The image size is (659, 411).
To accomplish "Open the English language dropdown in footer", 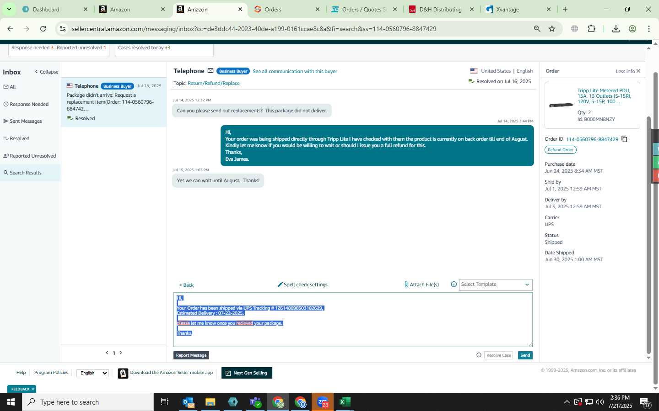I will pyautogui.click(x=92, y=373).
